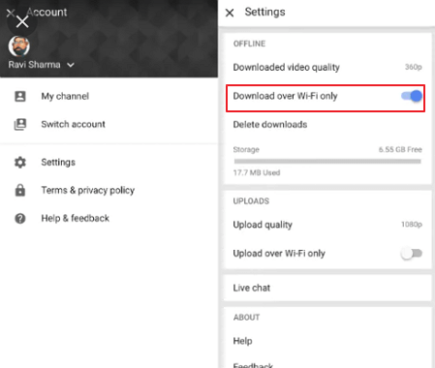Select the ABOUT section header
Image resolution: width=435 pixels, height=368 pixels.
pyautogui.click(x=246, y=318)
